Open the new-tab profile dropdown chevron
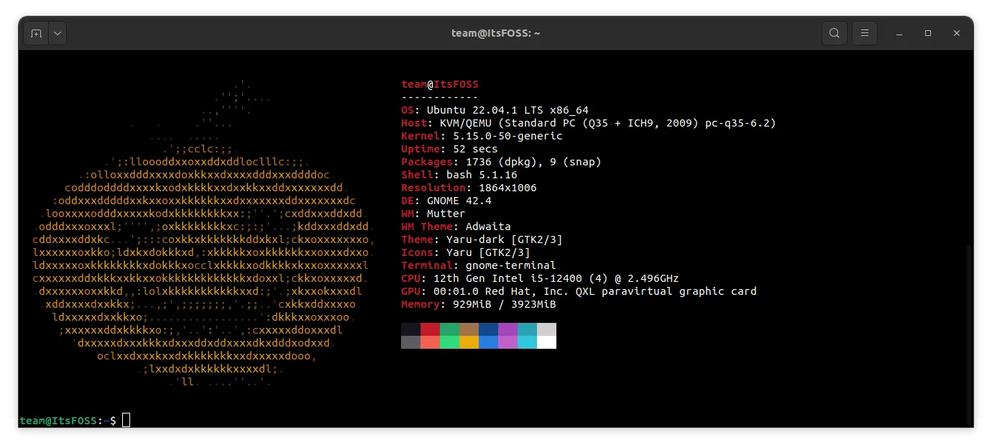This screenshot has height=448, width=992. (57, 32)
